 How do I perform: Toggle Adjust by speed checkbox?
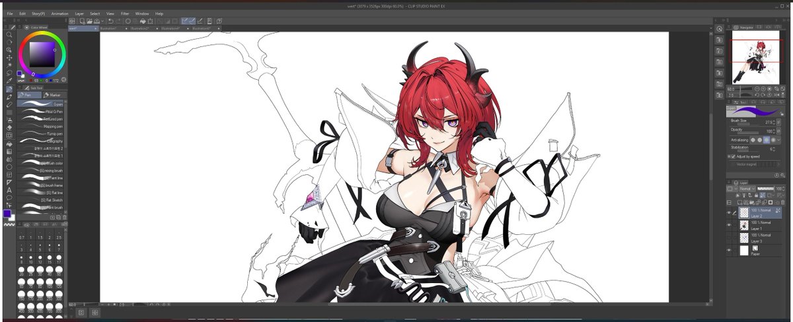(733, 156)
